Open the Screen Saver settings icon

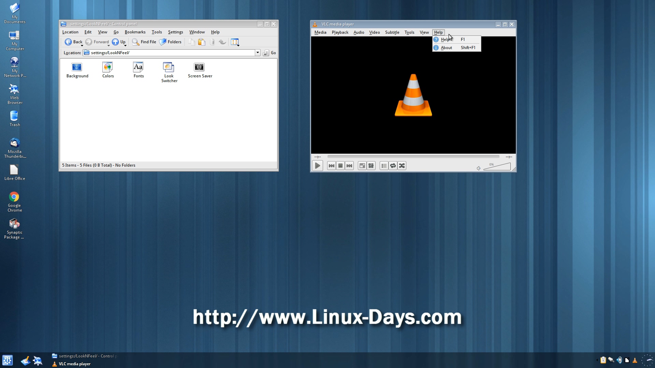200,70
